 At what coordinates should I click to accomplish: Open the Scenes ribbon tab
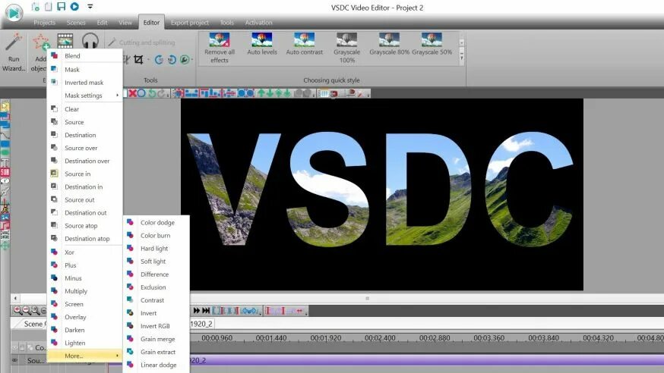click(76, 23)
